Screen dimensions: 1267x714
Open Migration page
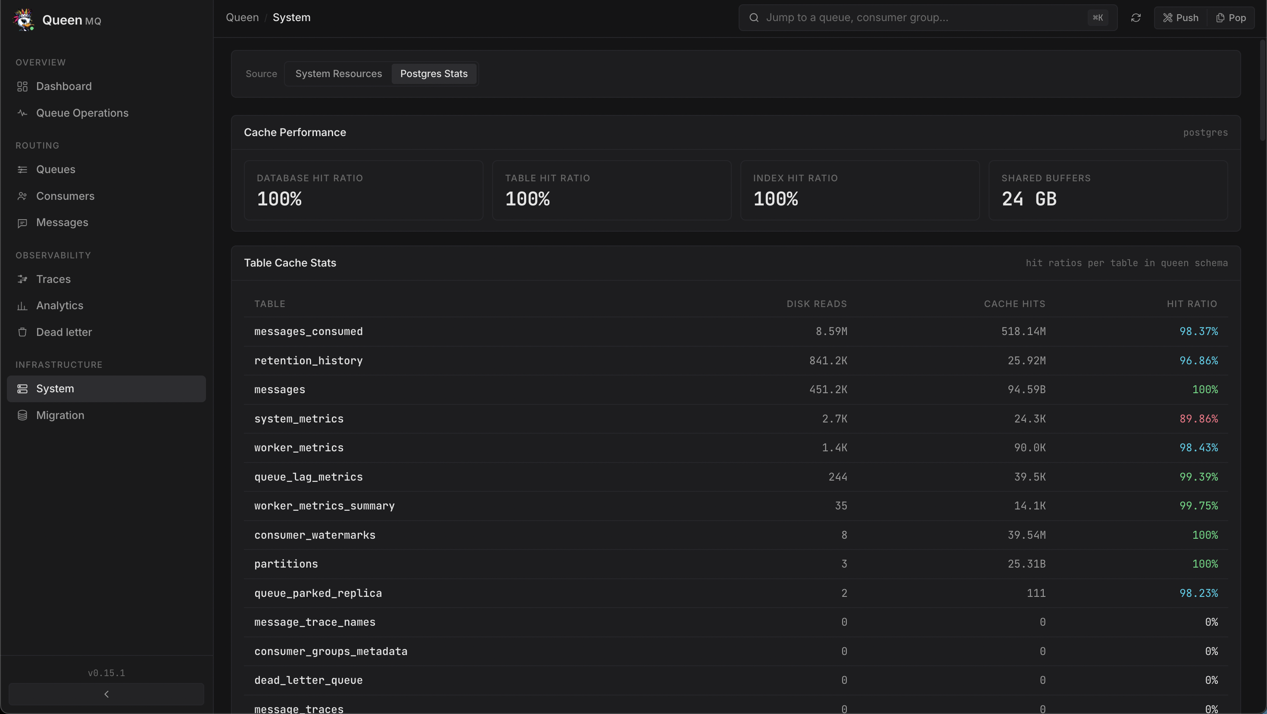pos(106,415)
